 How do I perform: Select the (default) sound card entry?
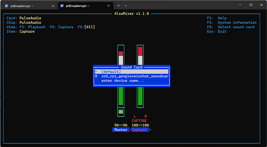point(132,72)
